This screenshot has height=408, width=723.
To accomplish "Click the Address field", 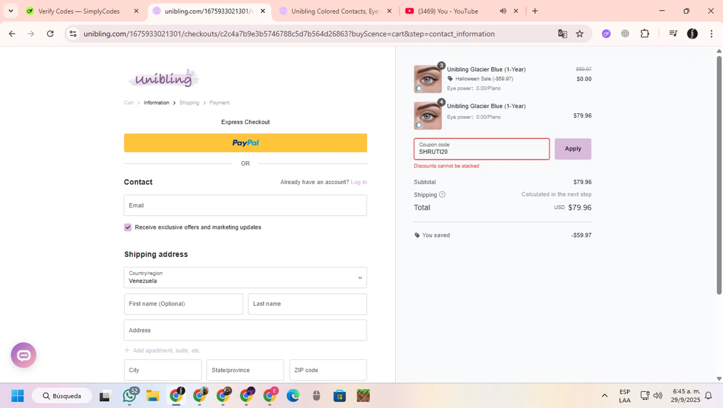I will click(245, 330).
